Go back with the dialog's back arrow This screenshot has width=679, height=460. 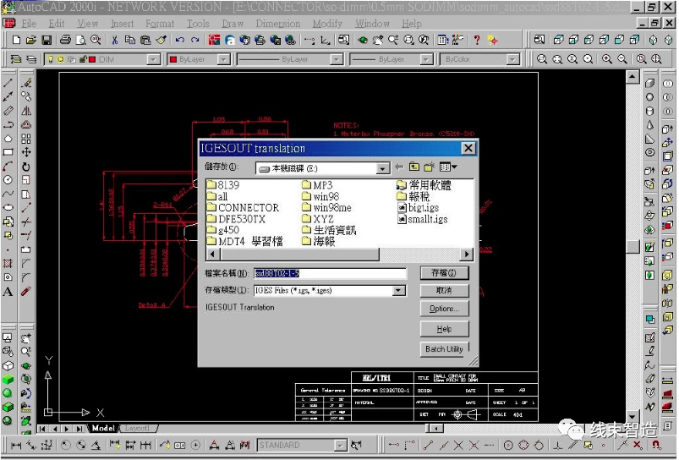(399, 167)
